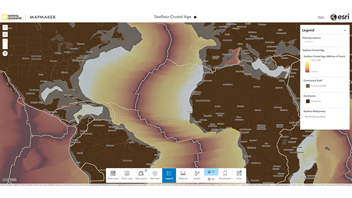Click the map scale bar

point(10,179)
